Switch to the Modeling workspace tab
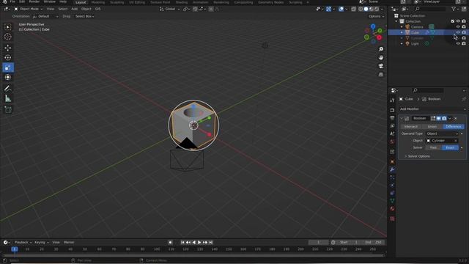 [x=97, y=2]
